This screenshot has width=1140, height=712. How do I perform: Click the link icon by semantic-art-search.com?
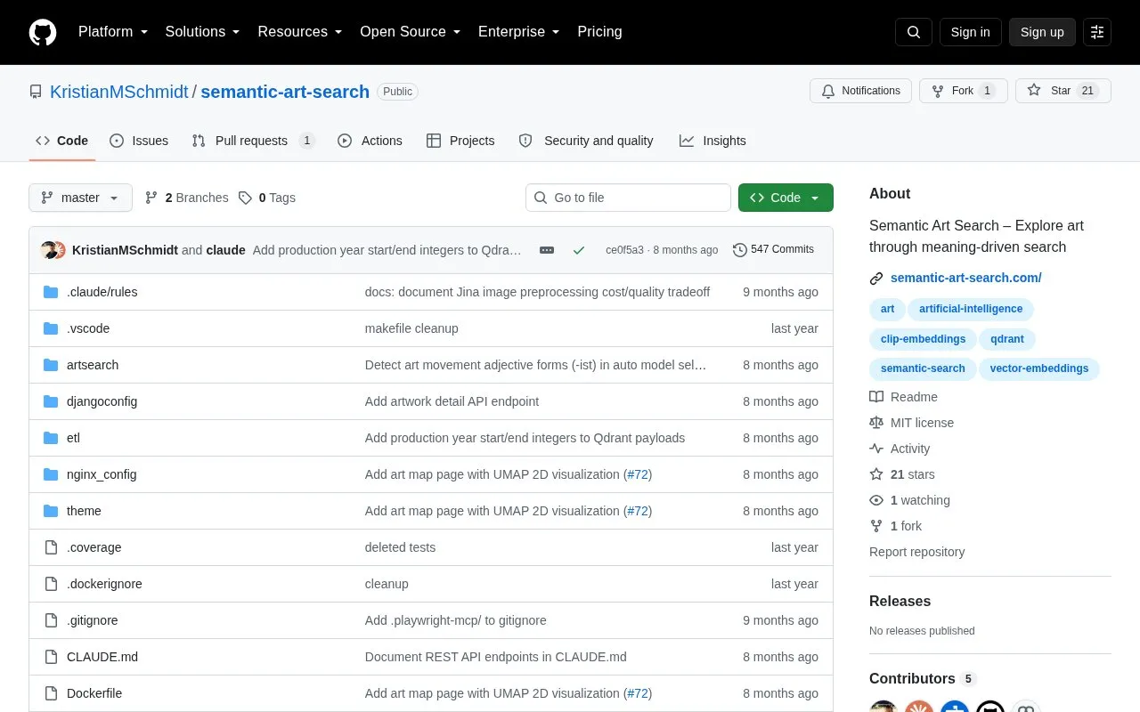876,279
